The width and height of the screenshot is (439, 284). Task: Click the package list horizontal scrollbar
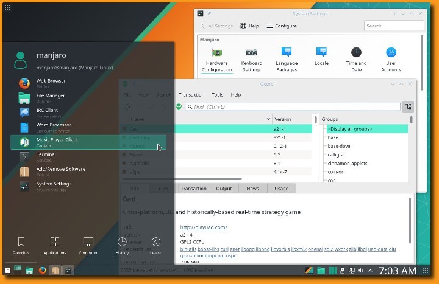point(182,179)
